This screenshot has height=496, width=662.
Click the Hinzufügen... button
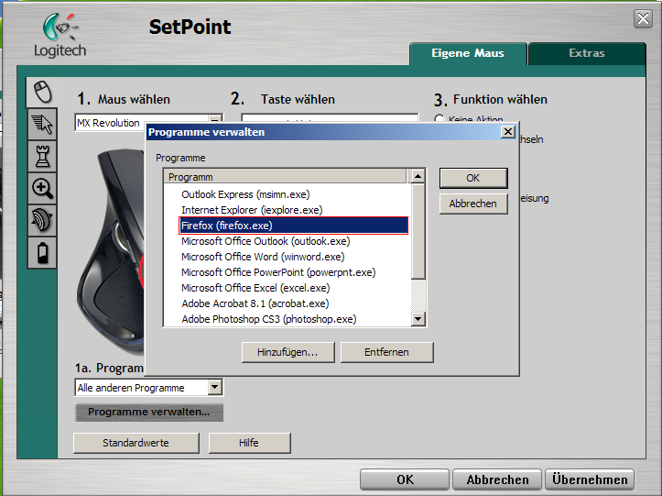288,352
